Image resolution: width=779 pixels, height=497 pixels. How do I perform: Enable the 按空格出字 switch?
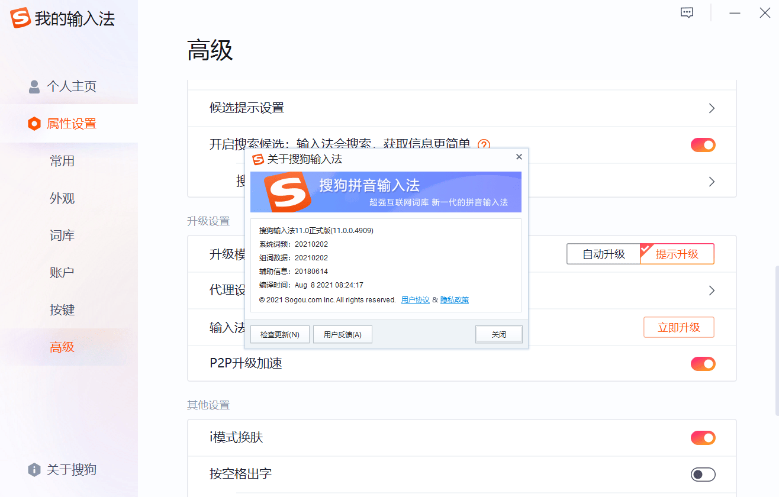[703, 475]
